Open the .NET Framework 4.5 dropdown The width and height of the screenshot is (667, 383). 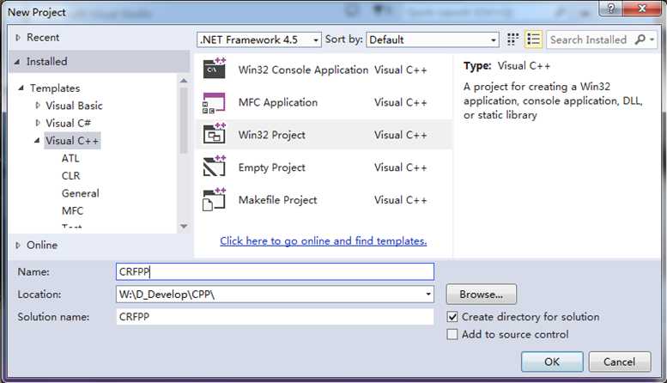259,40
